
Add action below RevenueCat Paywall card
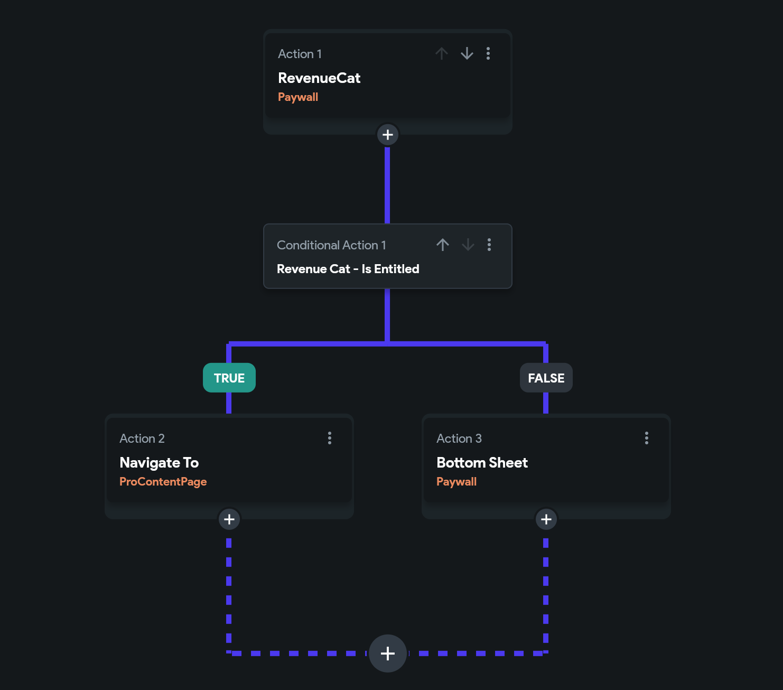388,135
